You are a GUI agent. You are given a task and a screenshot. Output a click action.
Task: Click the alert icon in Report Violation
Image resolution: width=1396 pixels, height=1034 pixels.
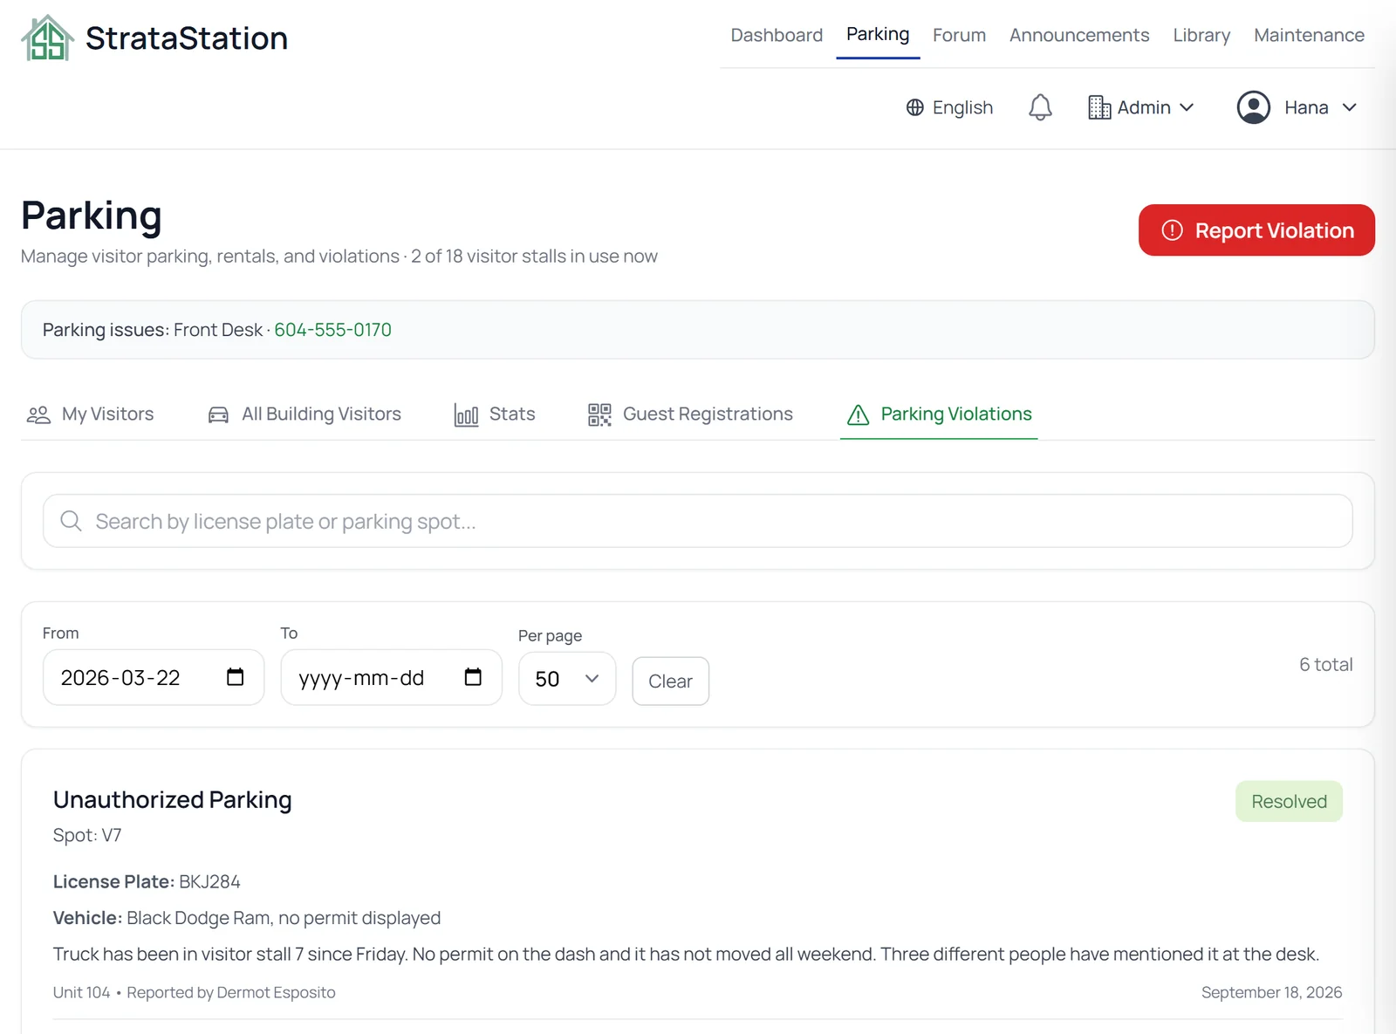click(1172, 230)
